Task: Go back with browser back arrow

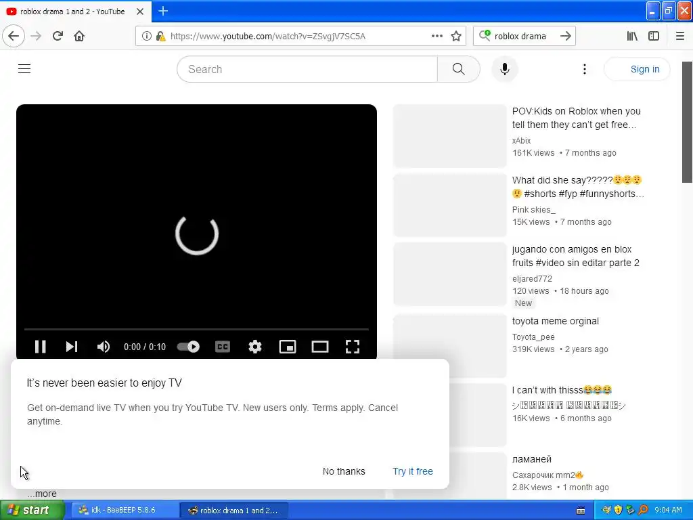Action: point(14,37)
